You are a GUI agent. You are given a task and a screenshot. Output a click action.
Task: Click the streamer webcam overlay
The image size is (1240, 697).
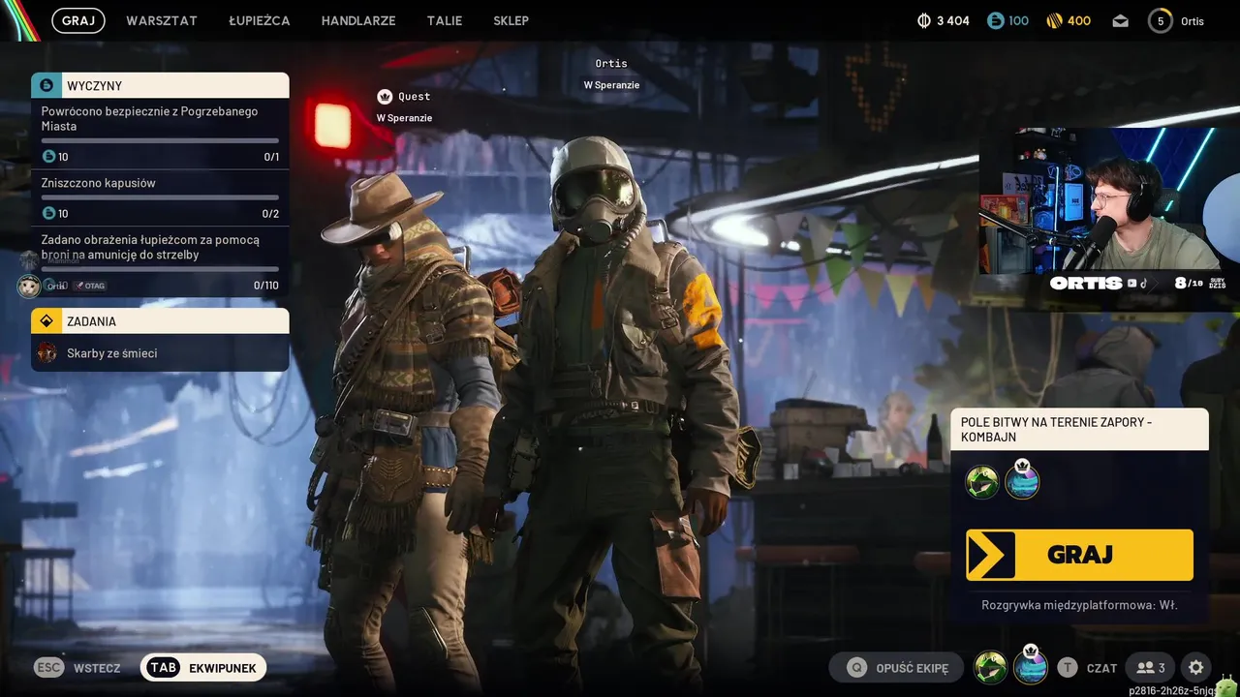point(1109,200)
